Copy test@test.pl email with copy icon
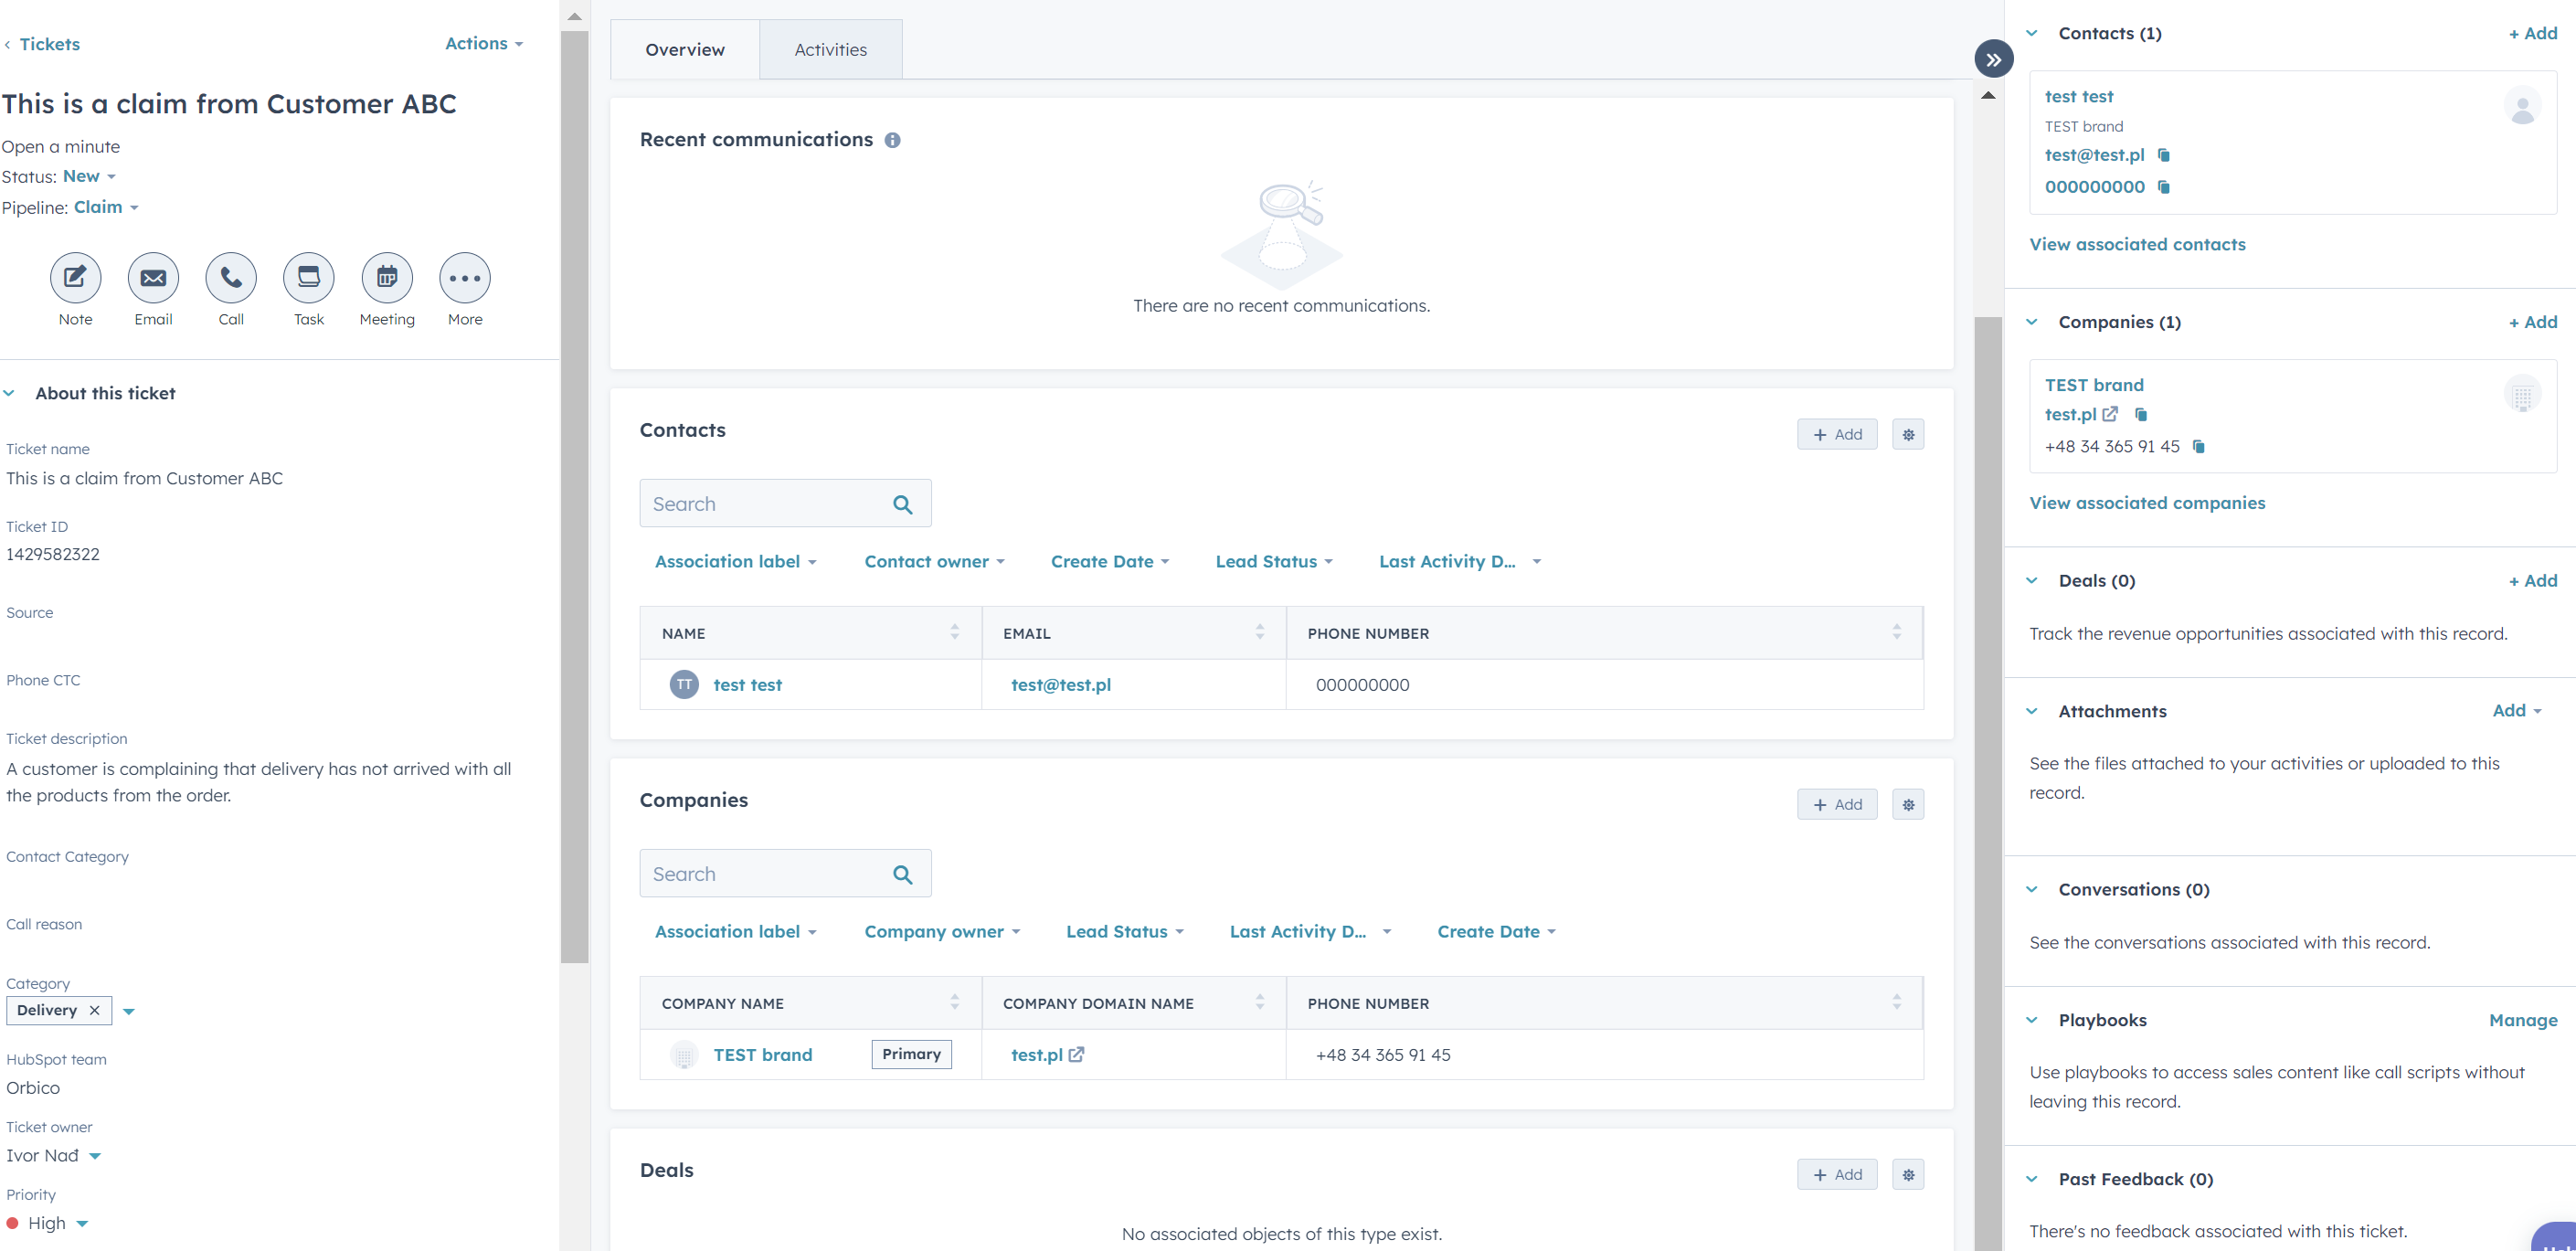Image resolution: width=2576 pixels, height=1251 pixels. (2164, 155)
